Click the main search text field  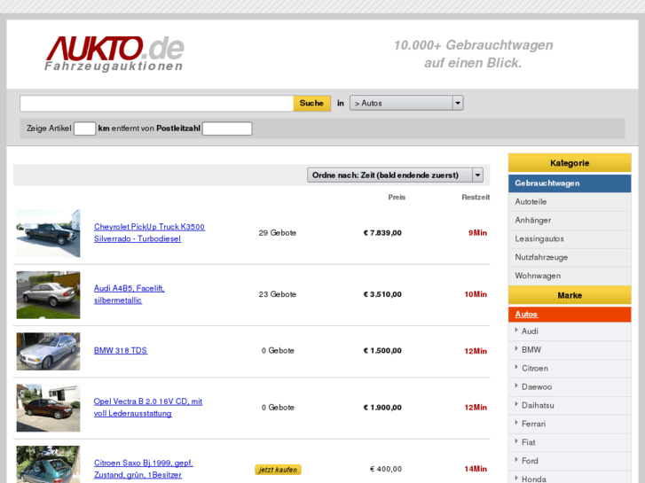click(x=157, y=103)
